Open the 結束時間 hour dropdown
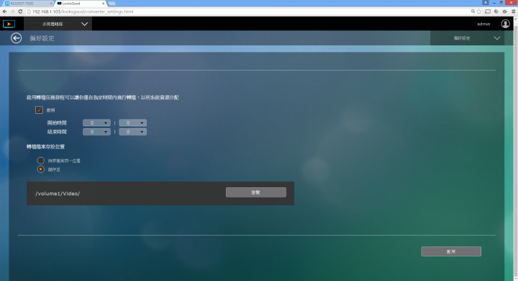This screenshot has width=518, height=281. [96, 132]
